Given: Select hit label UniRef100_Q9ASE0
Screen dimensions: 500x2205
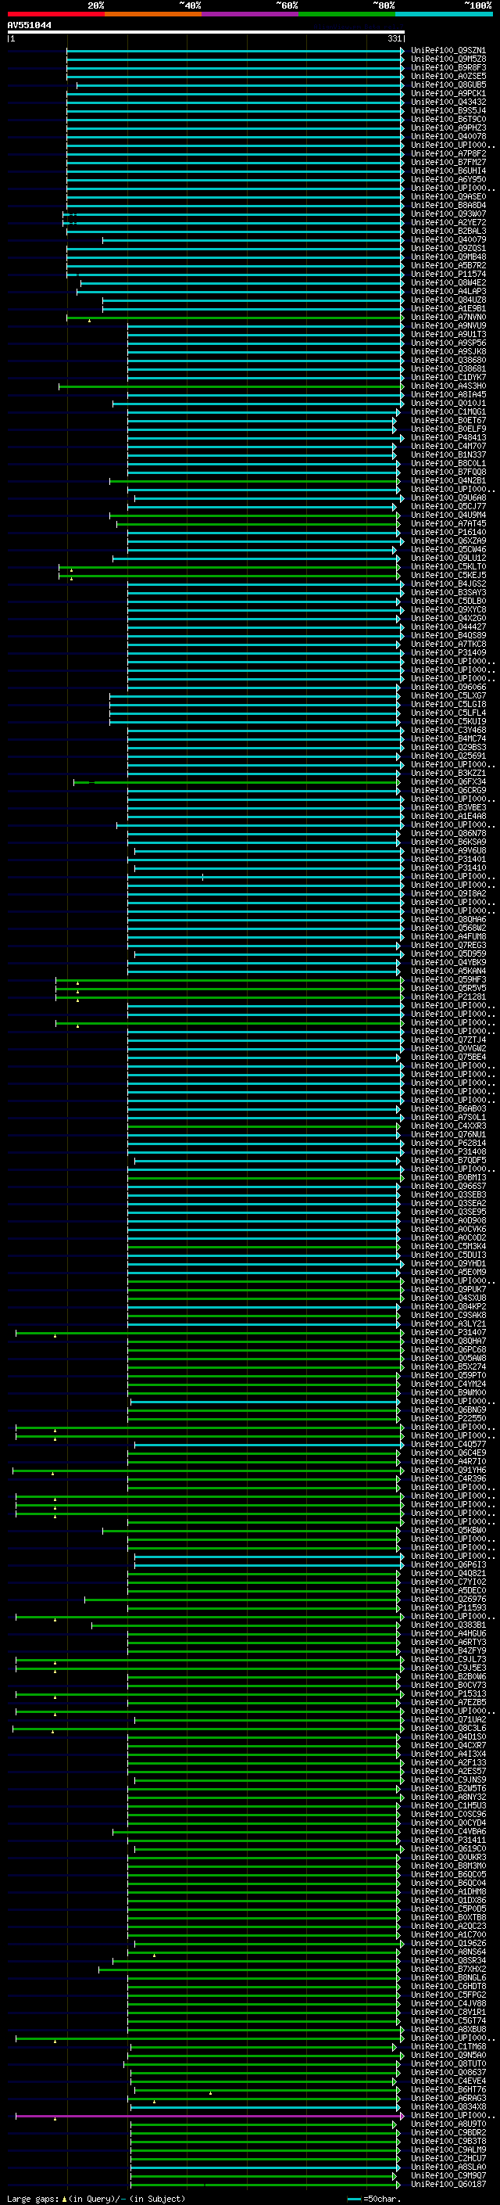Looking at the screenshot, I should 448,197.
